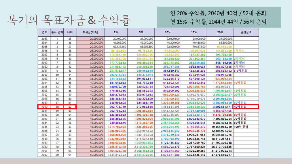Click the '100억 달성' milestone cell
The image size is (292, 164).
click(242, 127)
